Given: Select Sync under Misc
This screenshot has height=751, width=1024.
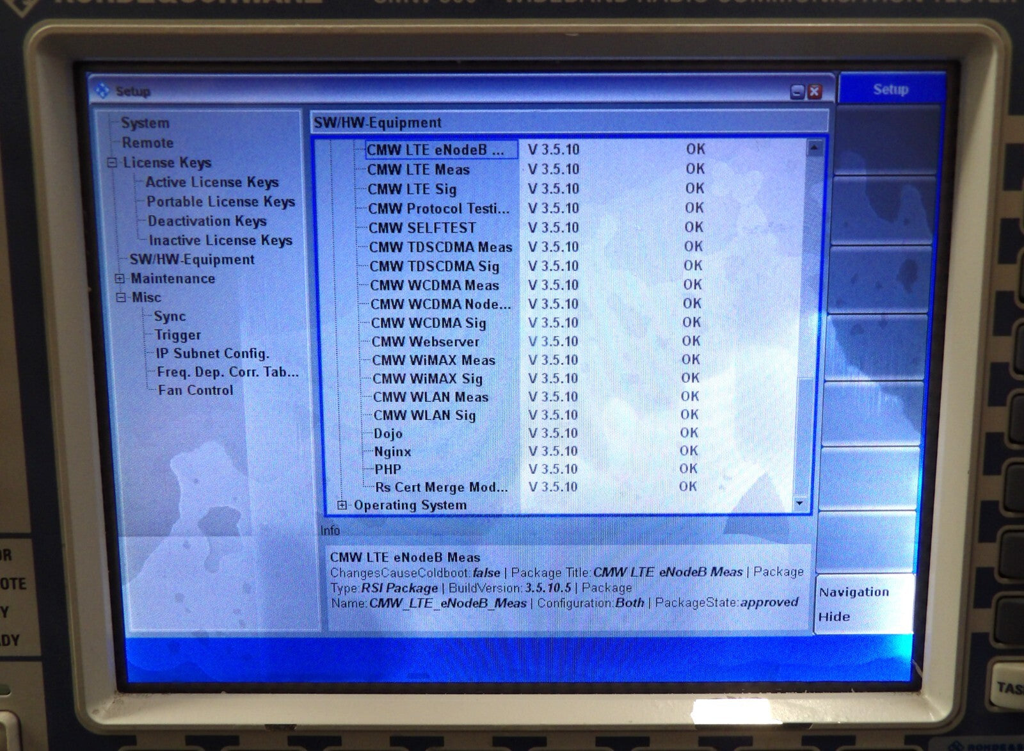Looking at the screenshot, I should click(x=170, y=316).
